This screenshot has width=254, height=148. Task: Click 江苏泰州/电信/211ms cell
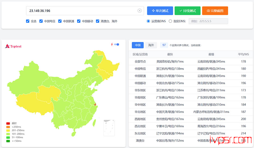211,90
